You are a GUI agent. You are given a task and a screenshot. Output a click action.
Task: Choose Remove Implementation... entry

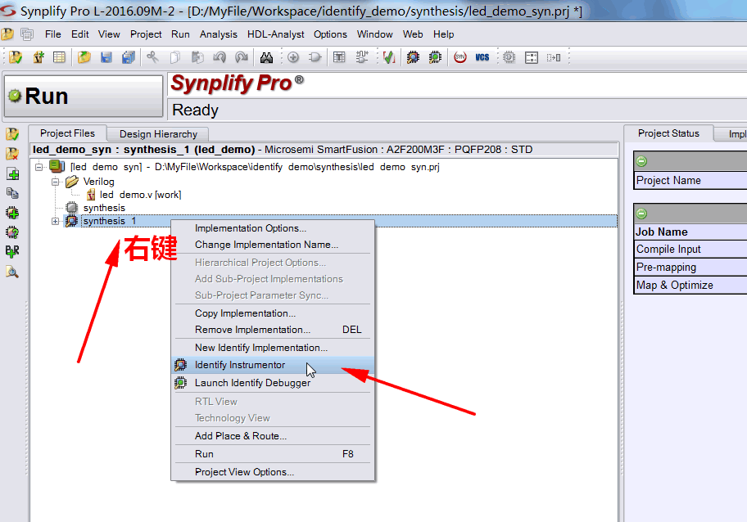click(273, 330)
